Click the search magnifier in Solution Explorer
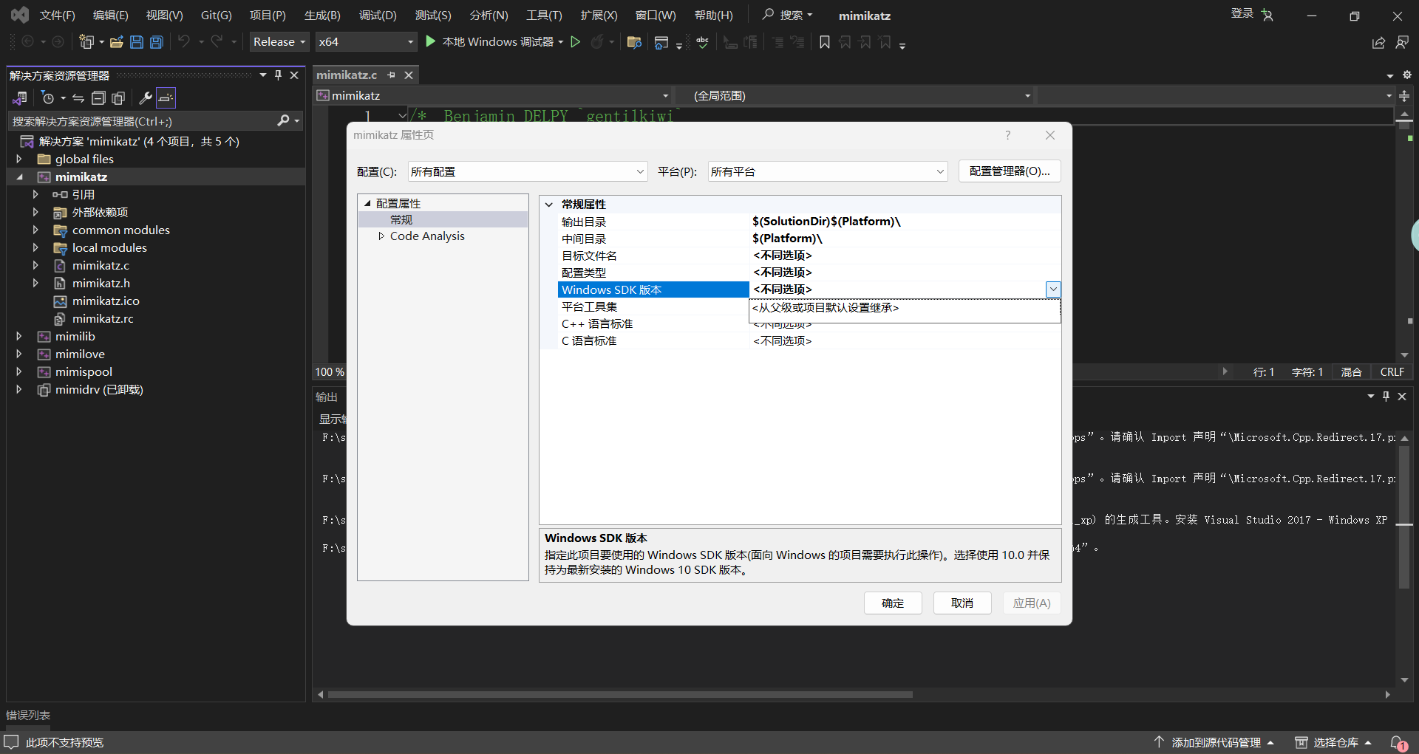 click(x=283, y=120)
